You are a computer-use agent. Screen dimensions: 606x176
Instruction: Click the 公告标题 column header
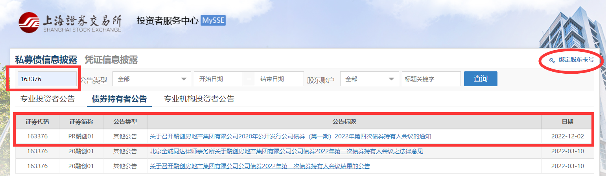click(344, 122)
